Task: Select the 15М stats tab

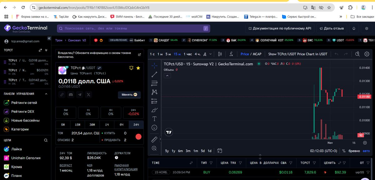Action: click(x=77, y=125)
